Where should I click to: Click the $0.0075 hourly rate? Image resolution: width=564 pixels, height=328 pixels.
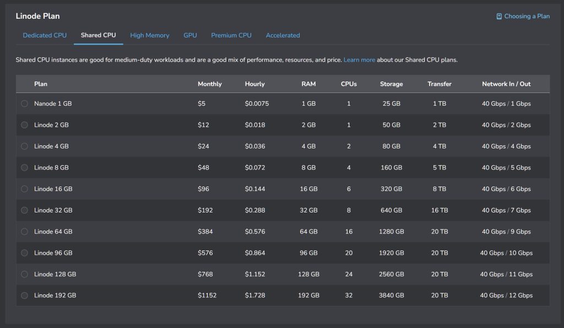point(257,103)
